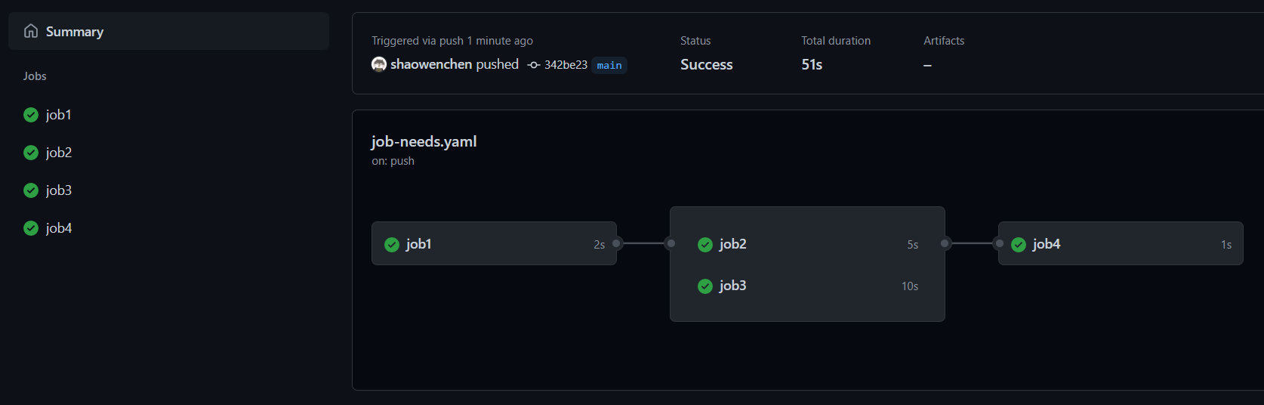
Task: Click the green check icon beside sidebar job2
Action: coord(31,153)
